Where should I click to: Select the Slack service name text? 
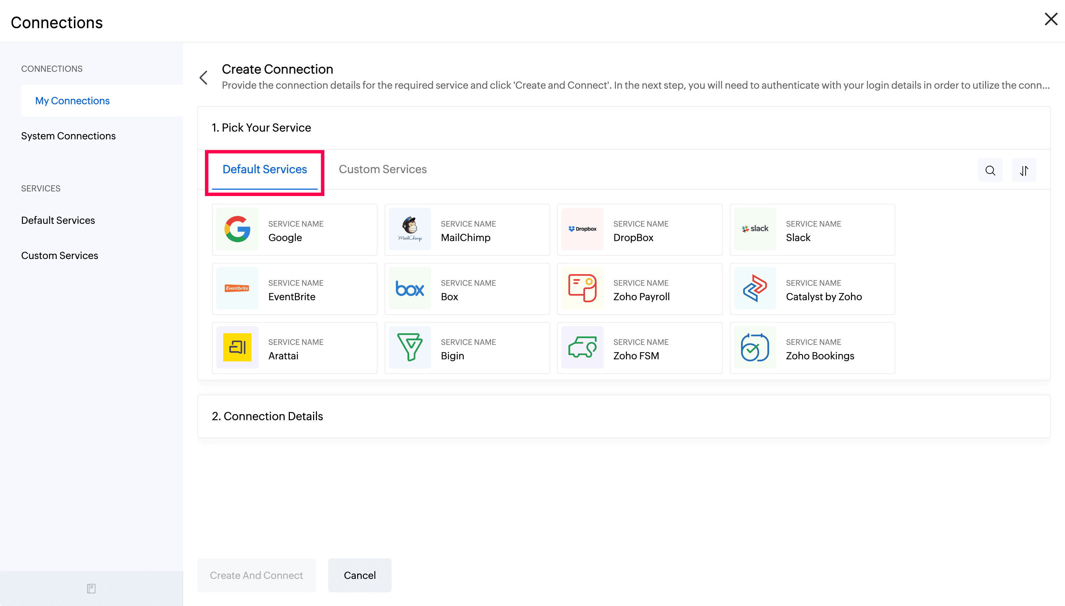click(x=798, y=238)
